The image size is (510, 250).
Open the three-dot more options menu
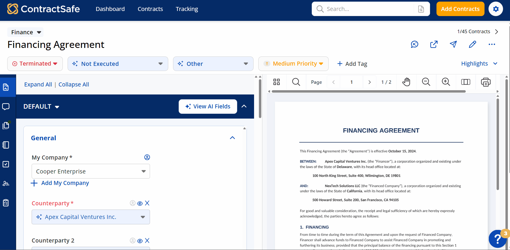pos(492,44)
